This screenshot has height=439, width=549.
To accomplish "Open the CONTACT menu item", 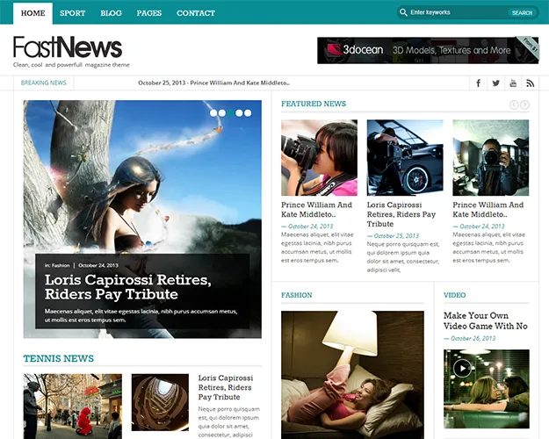I will (x=196, y=13).
